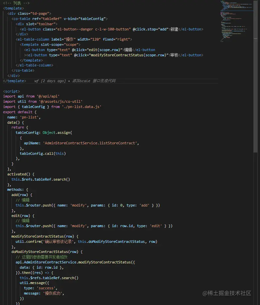Click 'tableConfig: Object.assign(' line
This screenshot has width=260, height=305.
[x=44, y=133]
